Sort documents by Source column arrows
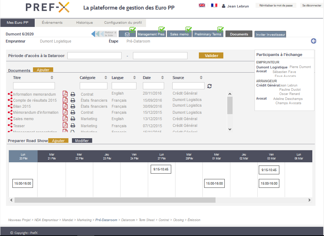 pyautogui.click(x=201, y=78)
